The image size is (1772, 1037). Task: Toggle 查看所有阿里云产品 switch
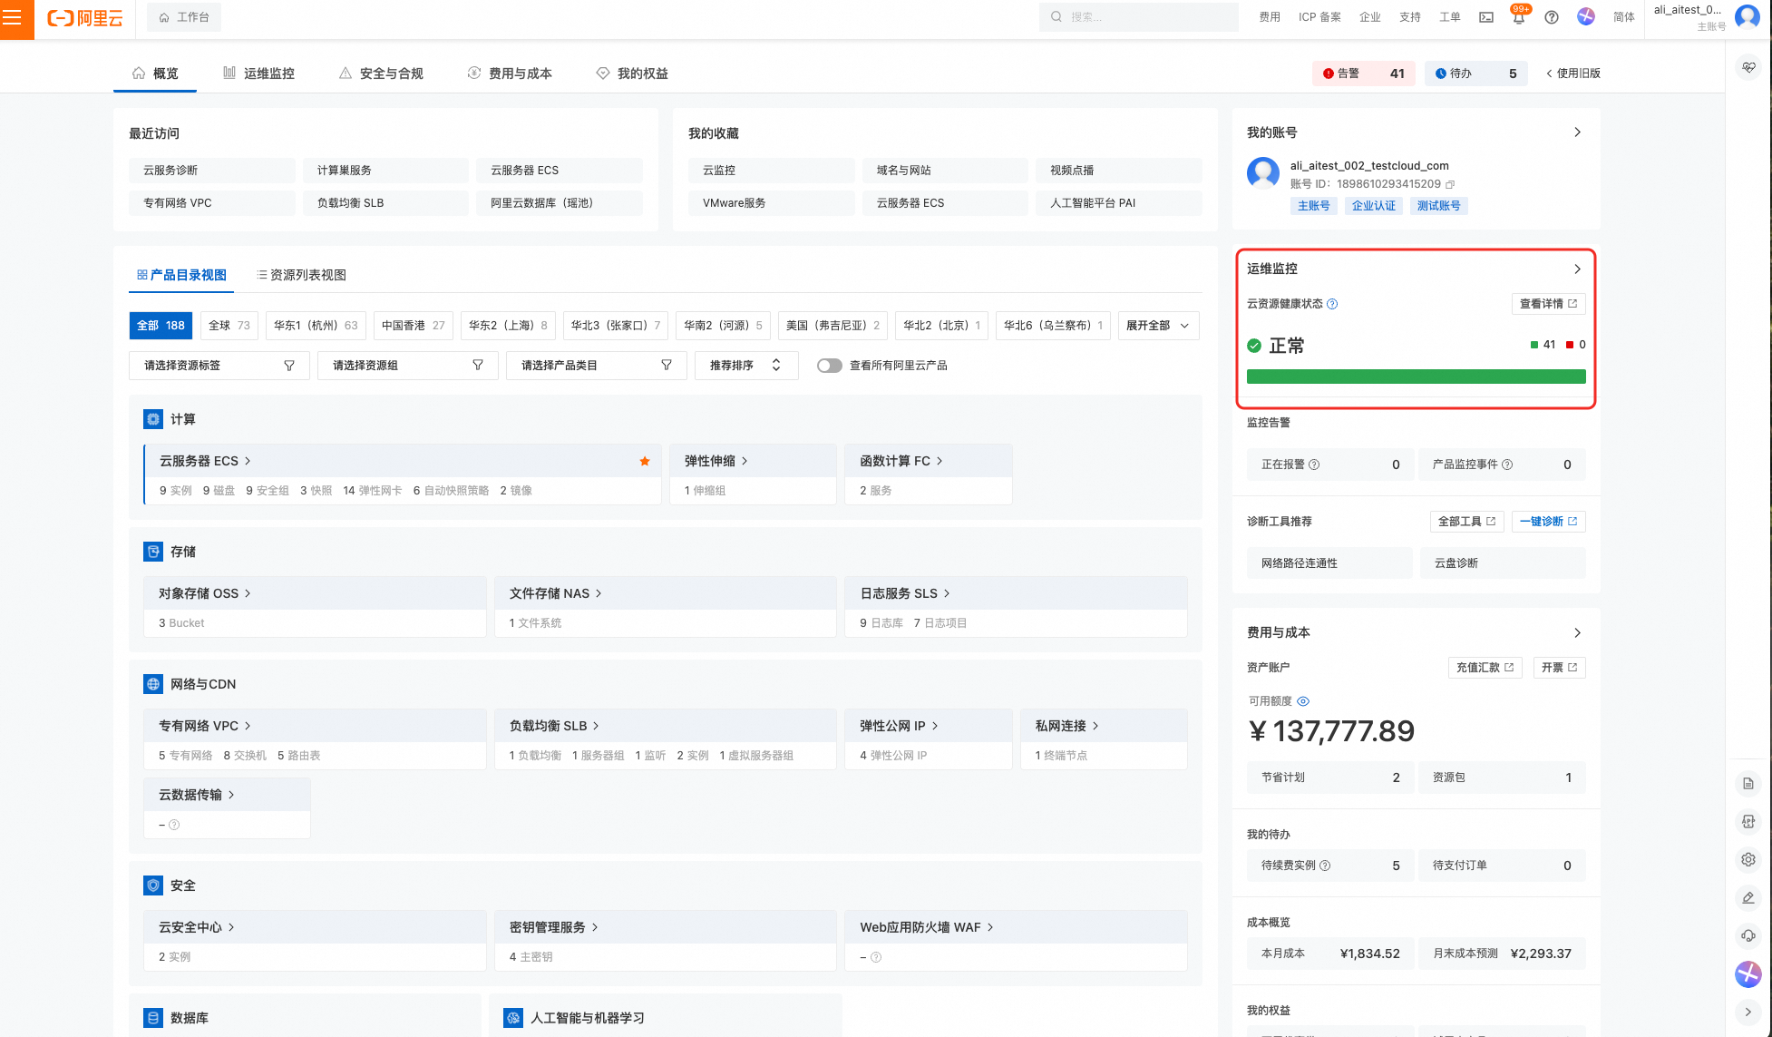point(829,366)
